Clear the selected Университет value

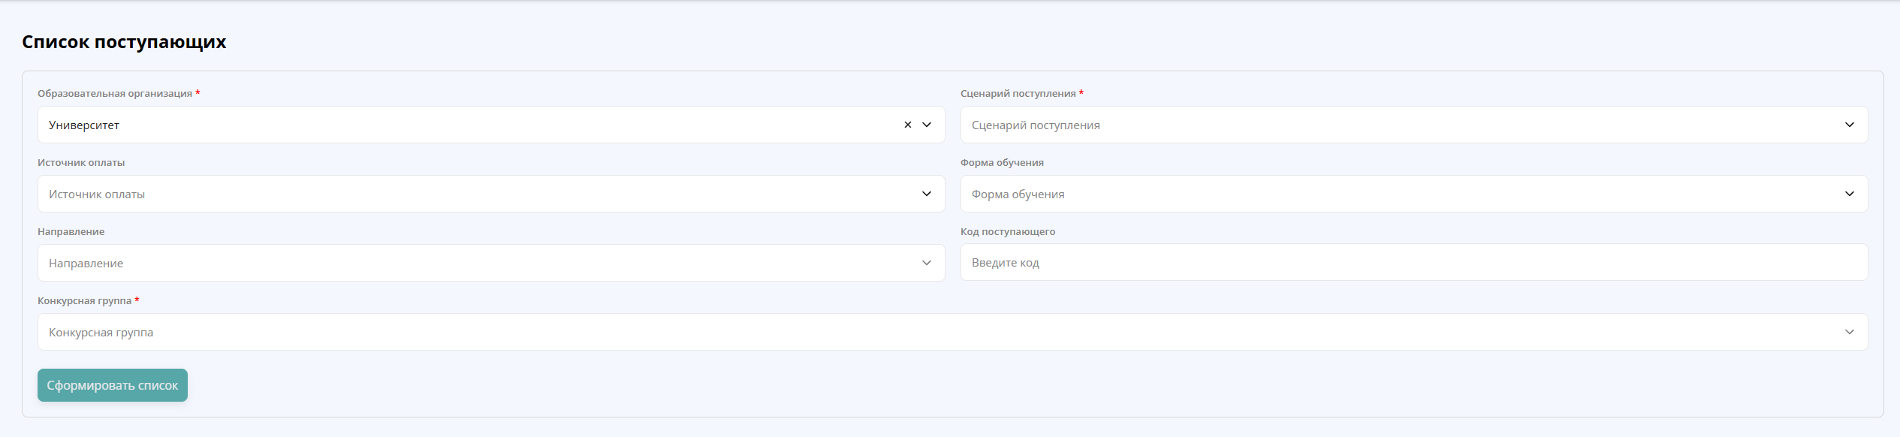tap(907, 125)
